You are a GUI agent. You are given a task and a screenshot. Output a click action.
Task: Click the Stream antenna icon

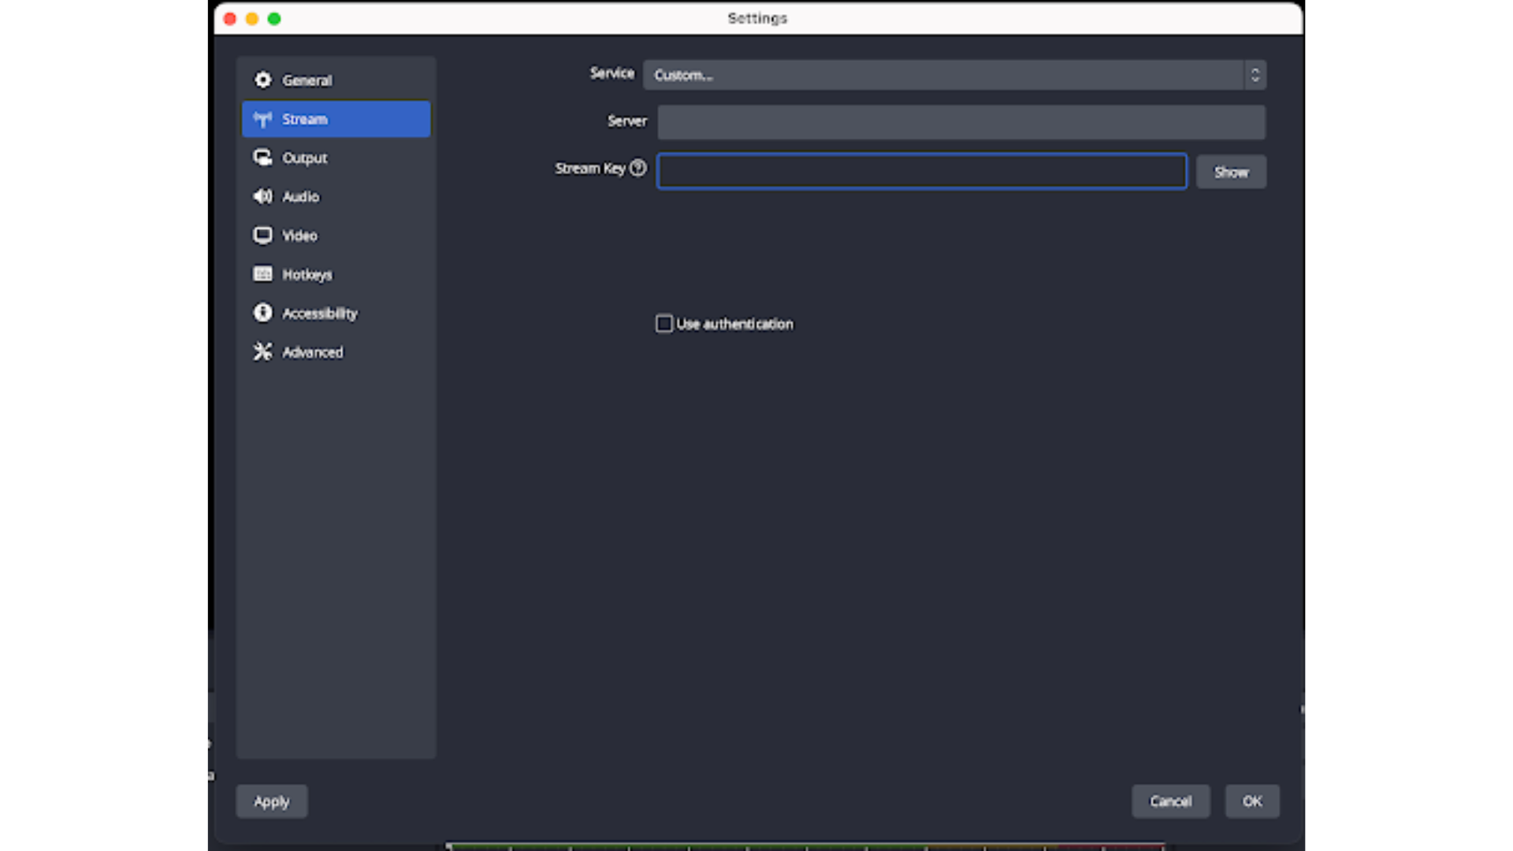pyautogui.click(x=262, y=119)
